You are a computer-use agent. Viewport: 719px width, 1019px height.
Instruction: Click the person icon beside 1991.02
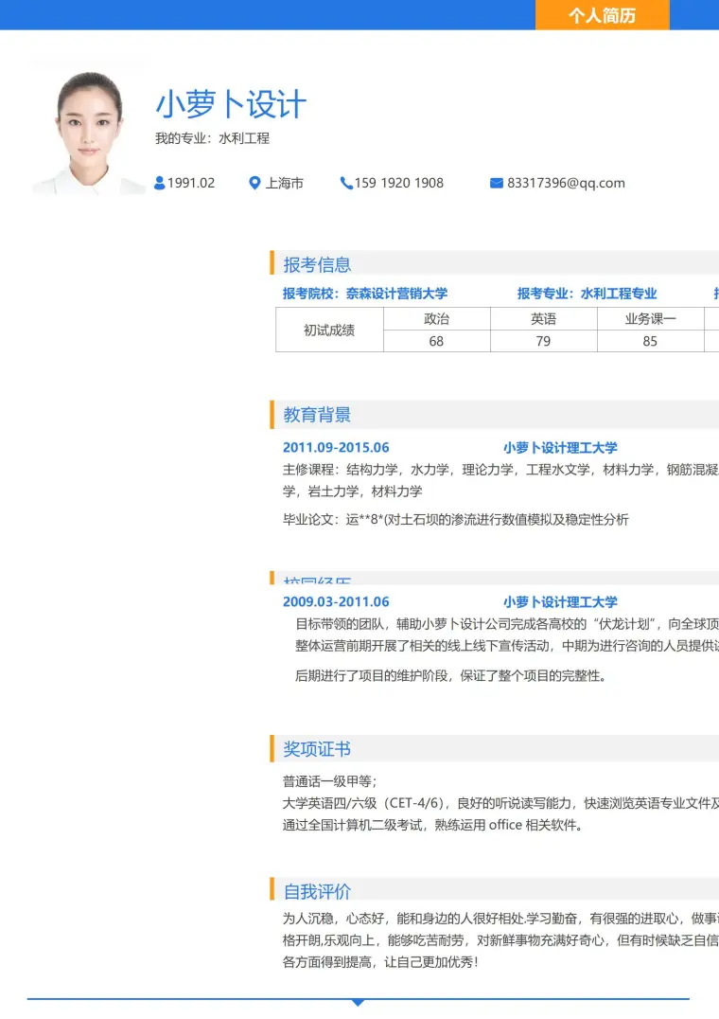(x=160, y=184)
